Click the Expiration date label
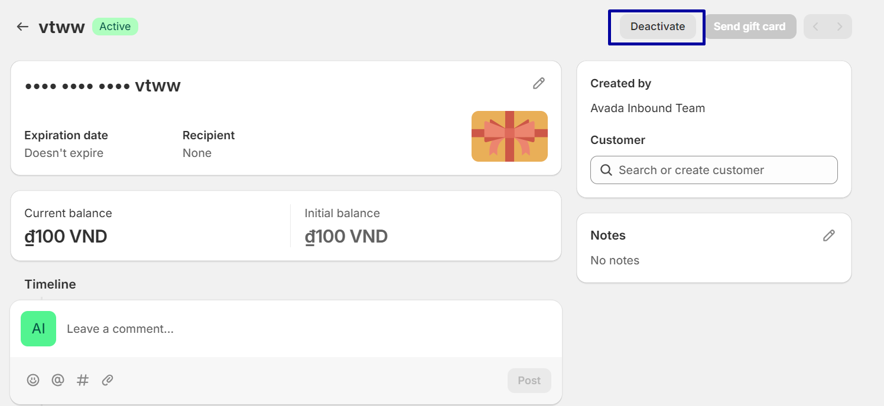This screenshot has height=406, width=884. coord(66,135)
